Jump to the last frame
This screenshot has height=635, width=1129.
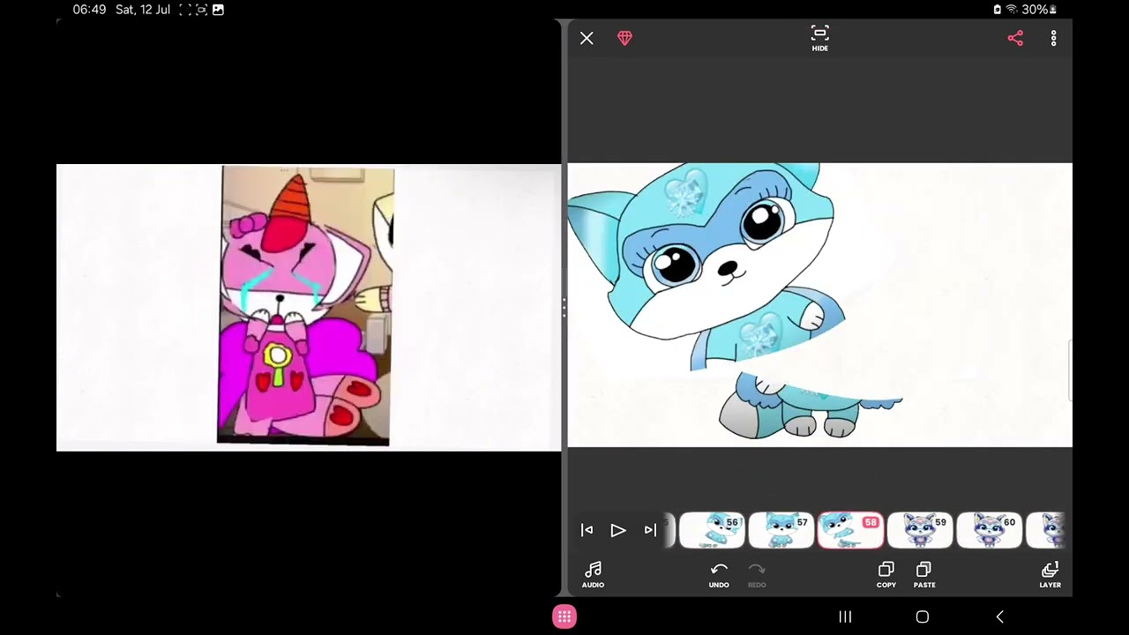point(650,530)
